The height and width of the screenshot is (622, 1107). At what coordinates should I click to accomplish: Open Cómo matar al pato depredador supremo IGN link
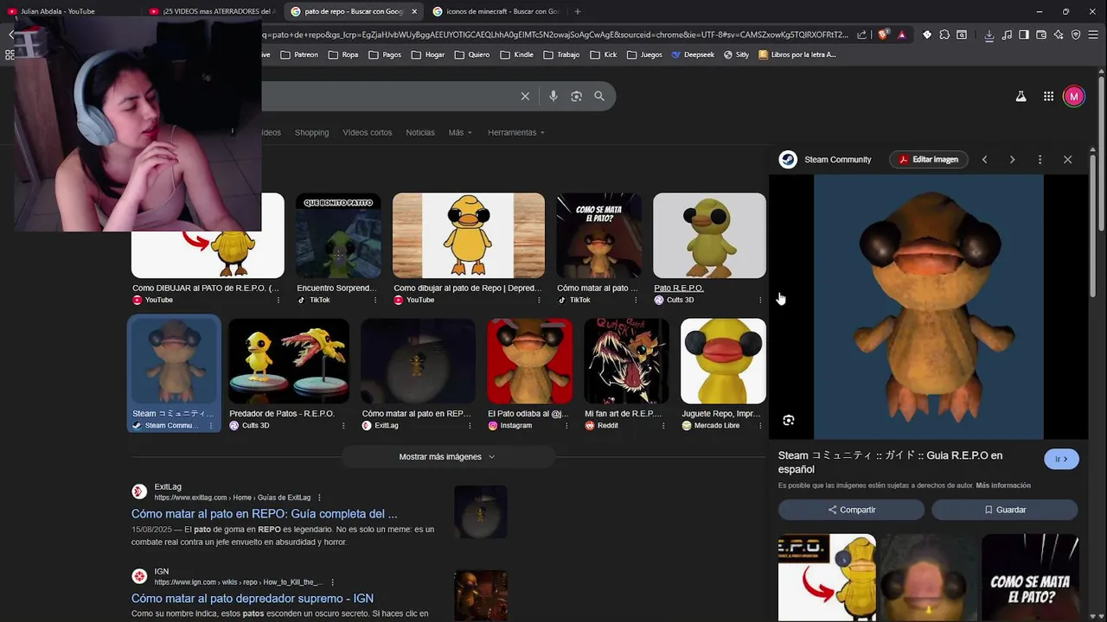(253, 598)
